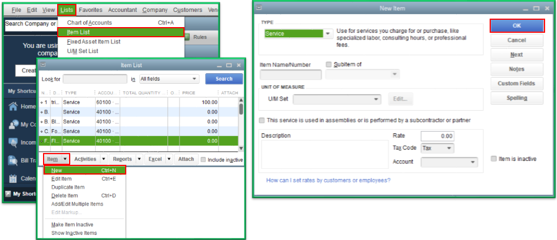557x240 pixels.
Task: Click the Rules icon in the toolbar
Action: (x=187, y=37)
